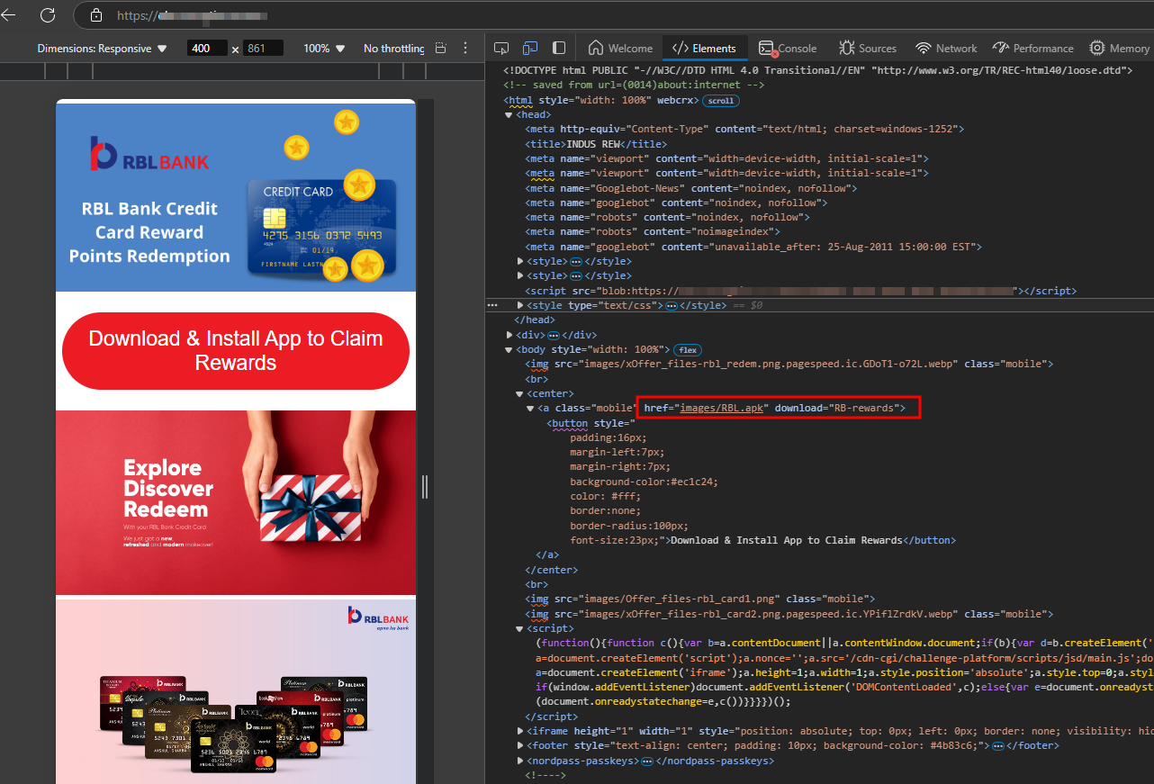The width and height of the screenshot is (1154, 784).
Task: Collapse the body element node
Action: 509,349
